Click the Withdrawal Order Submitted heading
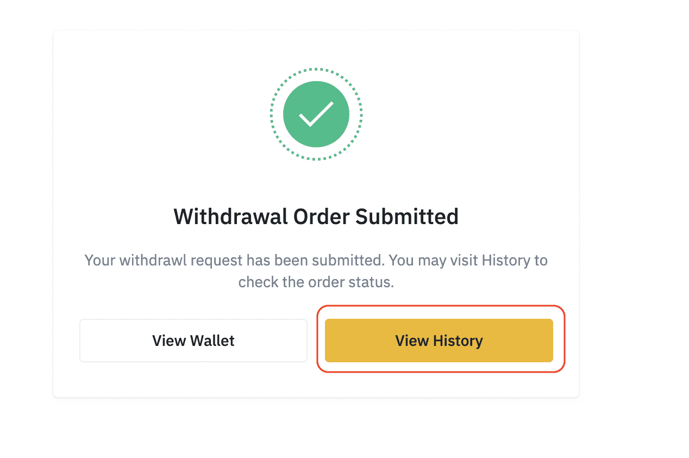Viewport: 689px width, 458px height. tap(316, 216)
